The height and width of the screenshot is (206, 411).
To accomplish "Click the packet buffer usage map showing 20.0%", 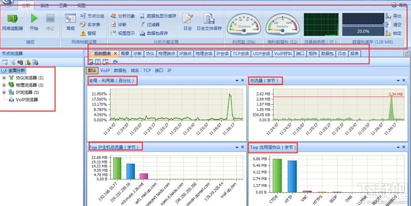I will pyautogui.click(x=363, y=24).
